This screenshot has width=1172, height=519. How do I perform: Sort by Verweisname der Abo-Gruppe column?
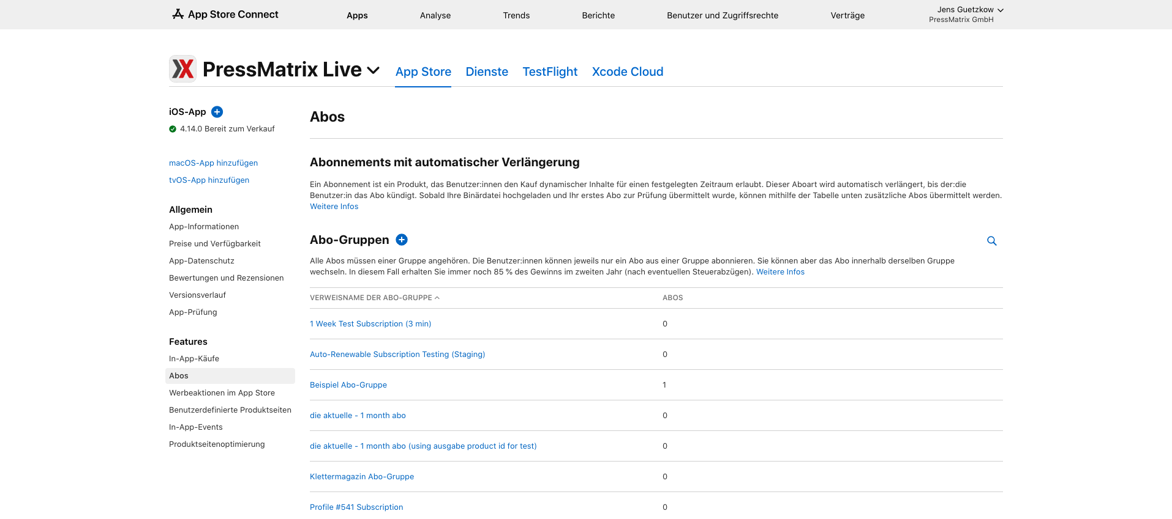point(375,298)
